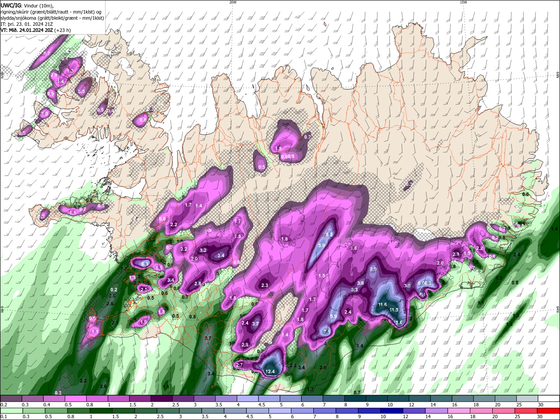Click the crimson 25–30 rain legend swatch

(527, 411)
